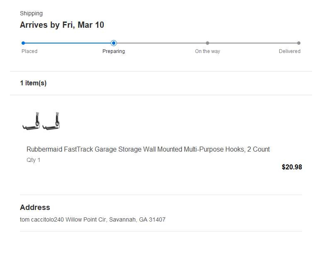Click the Delivered progress dot
Screen dimensions: 332x258
(299, 43)
